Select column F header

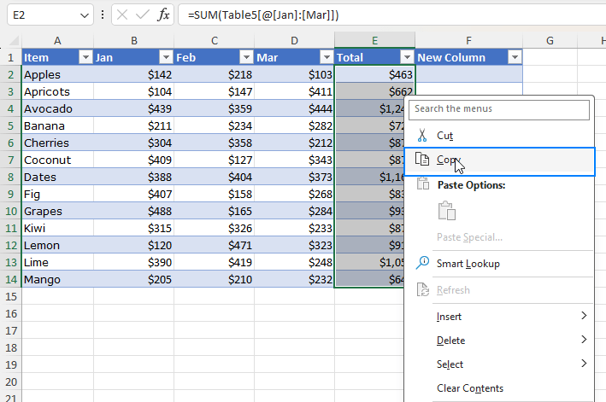(x=468, y=40)
